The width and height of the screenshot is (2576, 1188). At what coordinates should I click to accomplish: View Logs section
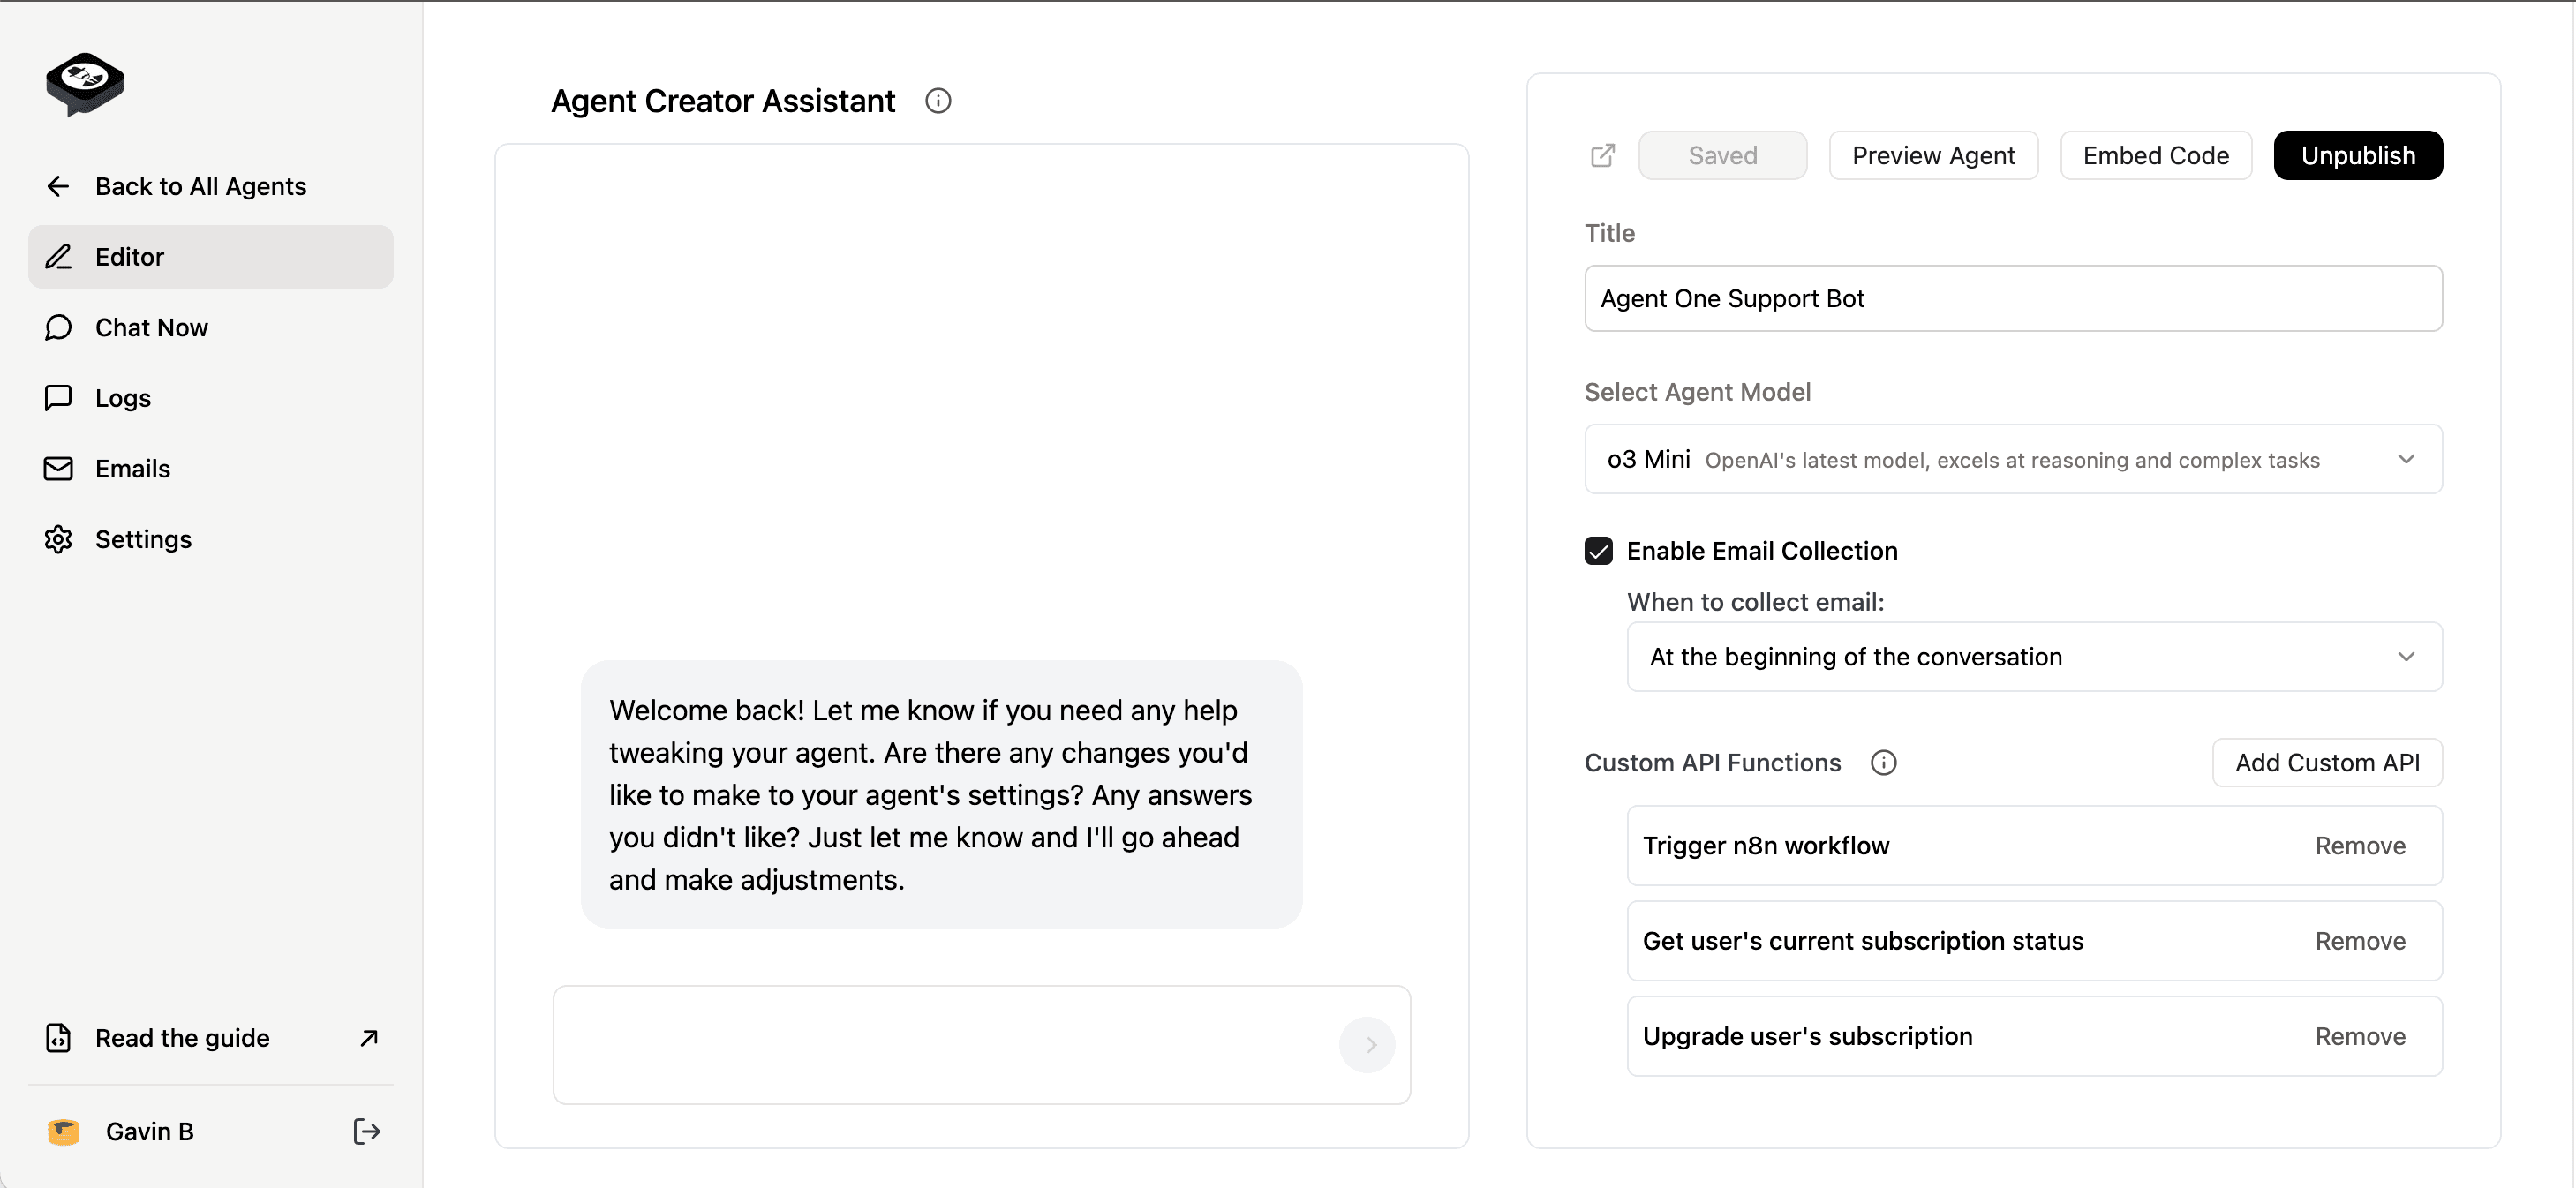(x=124, y=396)
